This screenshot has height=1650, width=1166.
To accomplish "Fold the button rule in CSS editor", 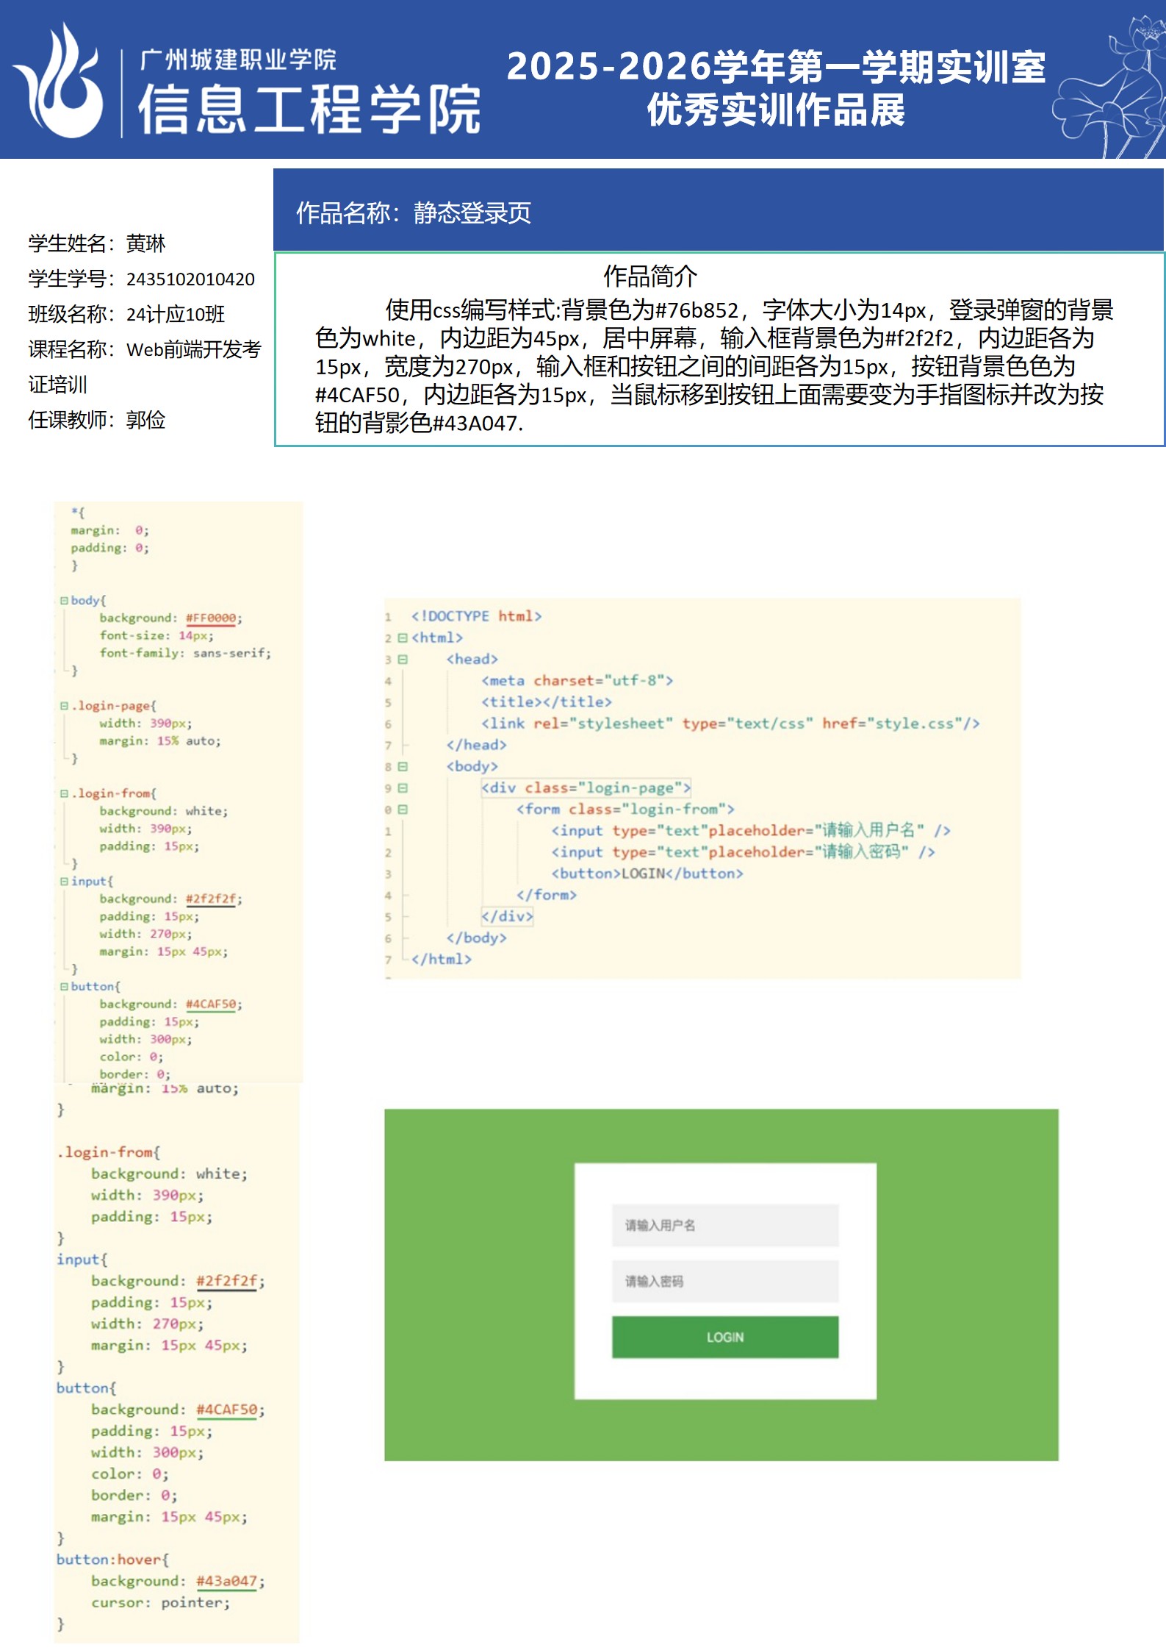I will (64, 987).
